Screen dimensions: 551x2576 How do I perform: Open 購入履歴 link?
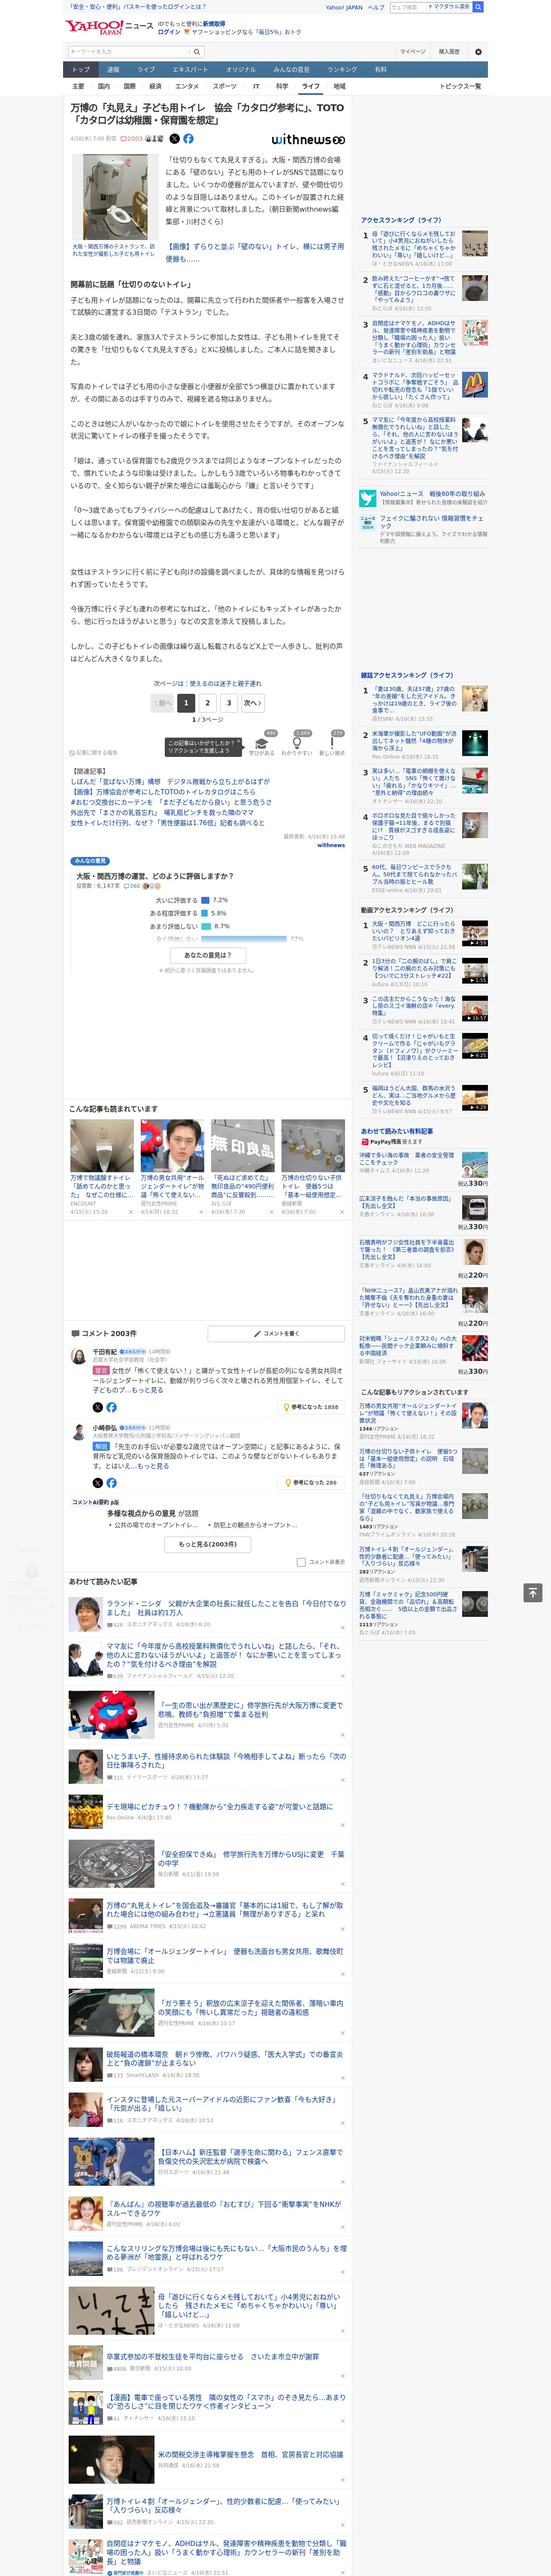(x=449, y=51)
